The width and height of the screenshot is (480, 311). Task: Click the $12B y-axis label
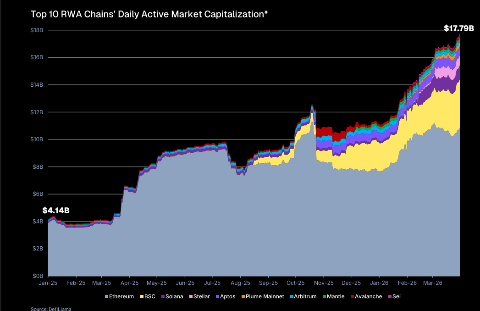pyautogui.click(x=37, y=112)
